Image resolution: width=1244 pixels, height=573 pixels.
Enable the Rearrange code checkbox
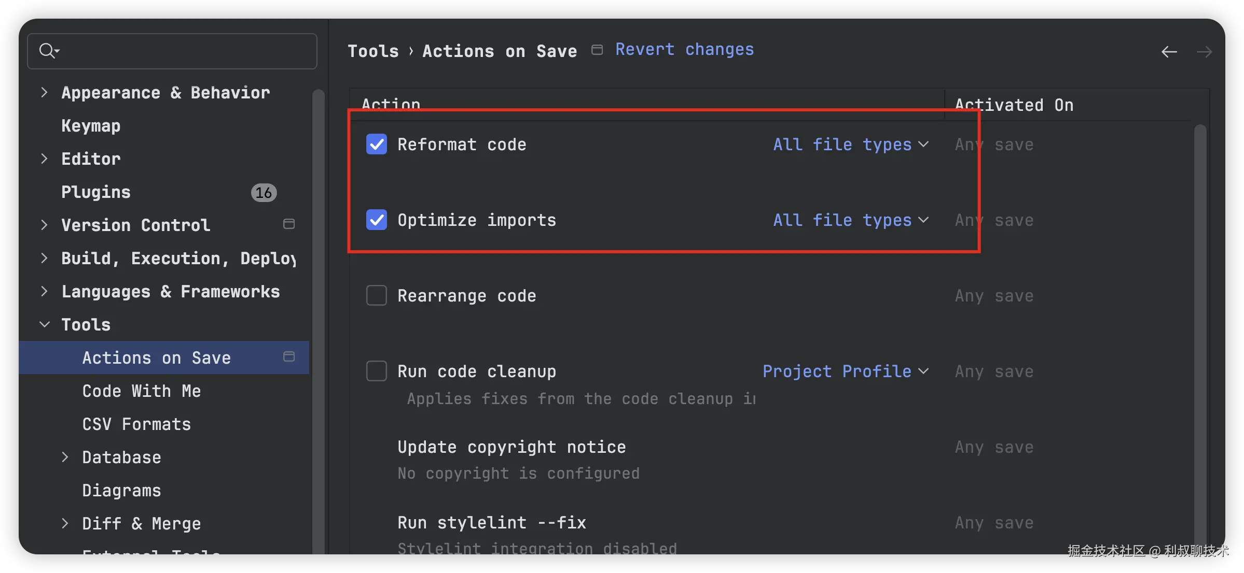point(377,296)
